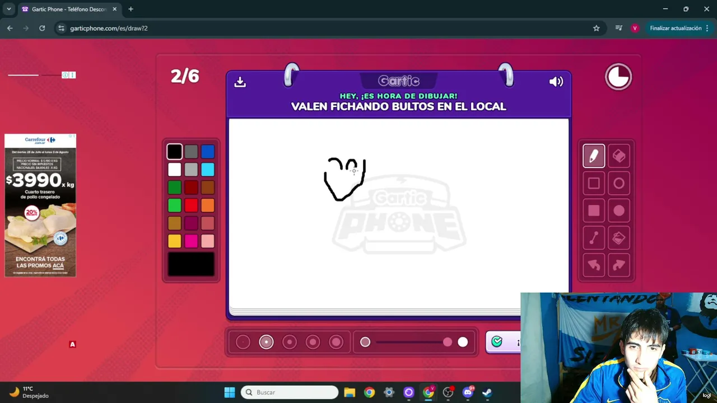Select the eraser tool
717x403 pixels.
(x=619, y=156)
